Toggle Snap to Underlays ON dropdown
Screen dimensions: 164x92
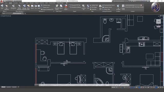coord(47,9)
